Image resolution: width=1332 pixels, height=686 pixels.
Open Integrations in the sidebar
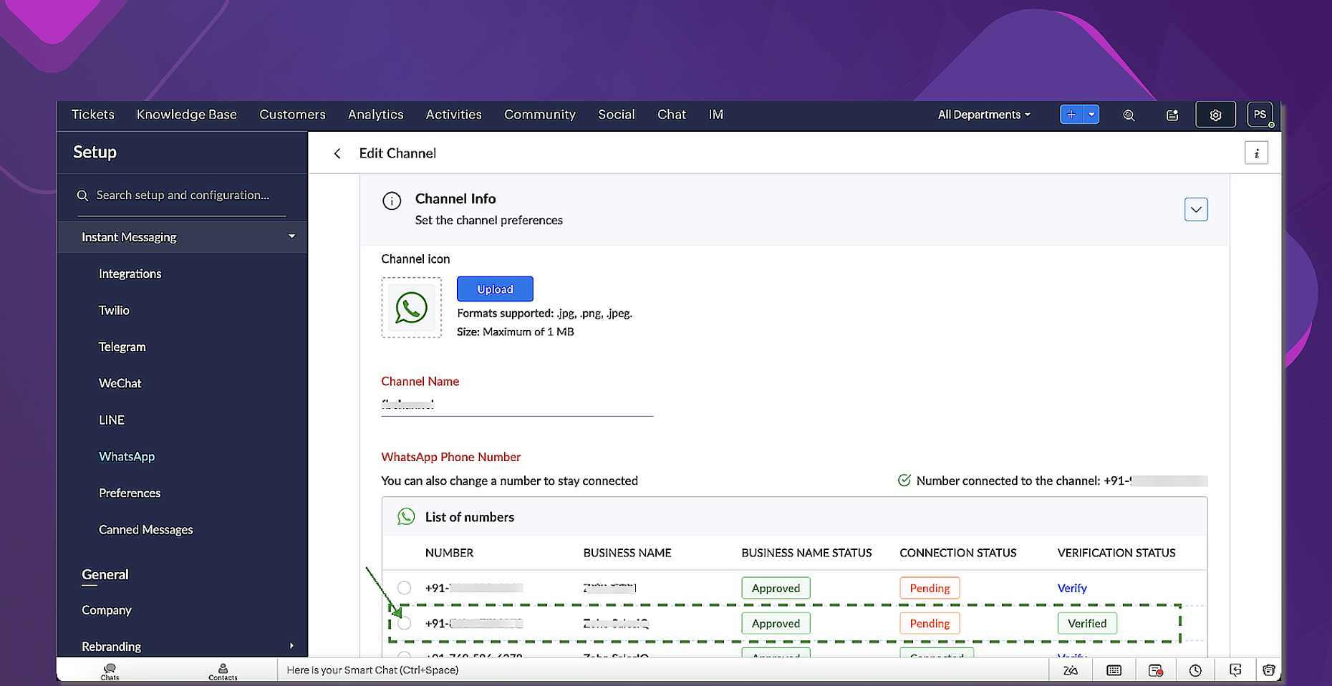click(x=130, y=274)
